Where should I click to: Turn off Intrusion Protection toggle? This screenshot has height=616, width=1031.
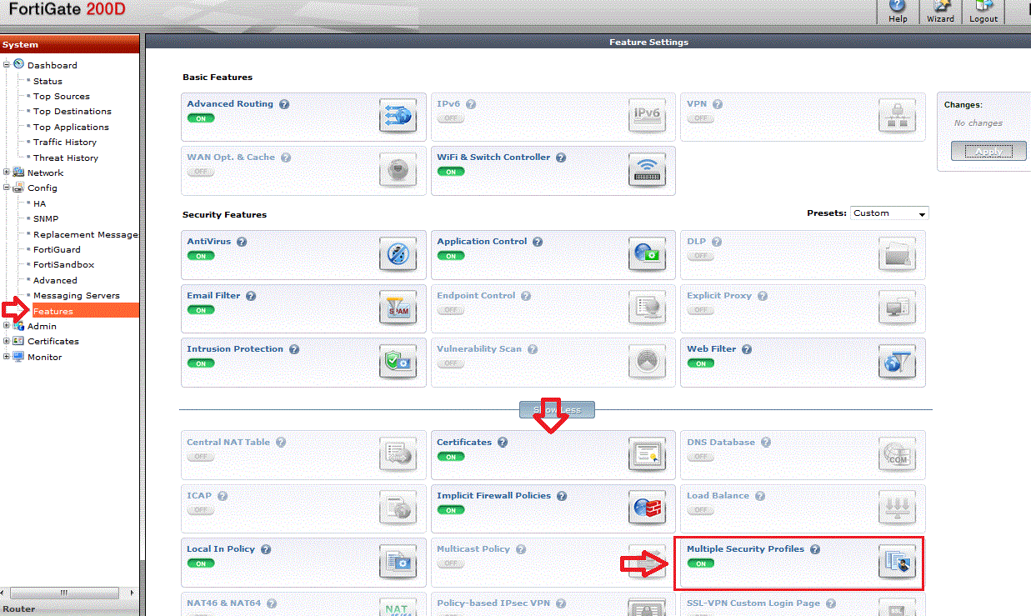tap(200, 363)
